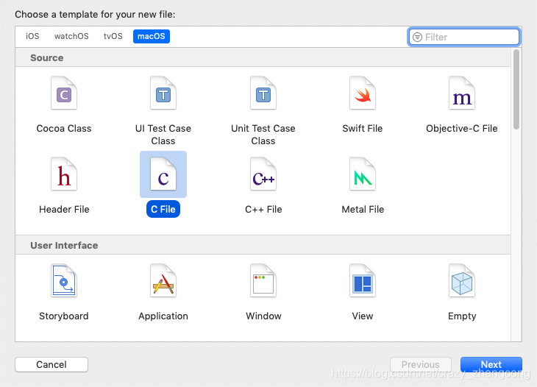Focus the Filter text field
The height and width of the screenshot is (387, 537).
click(x=464, y=37)
